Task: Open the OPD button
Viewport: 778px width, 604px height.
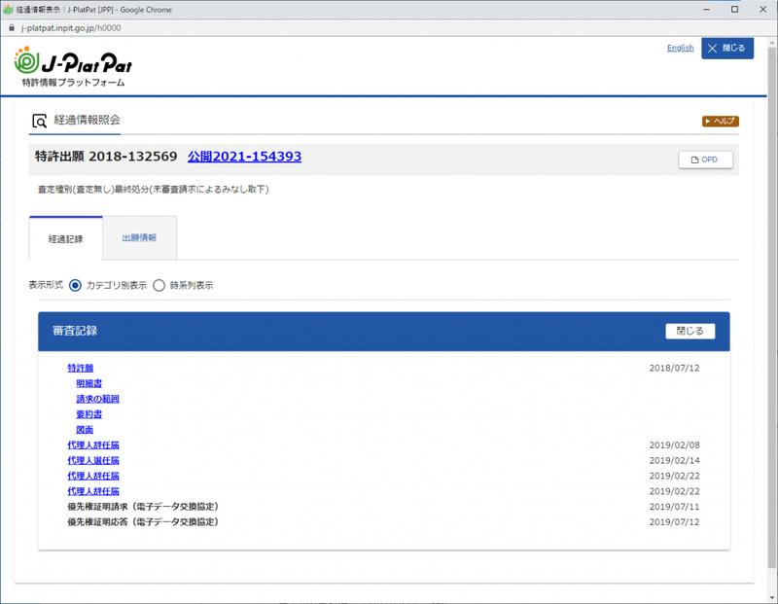Action: (x=705, y=160)
